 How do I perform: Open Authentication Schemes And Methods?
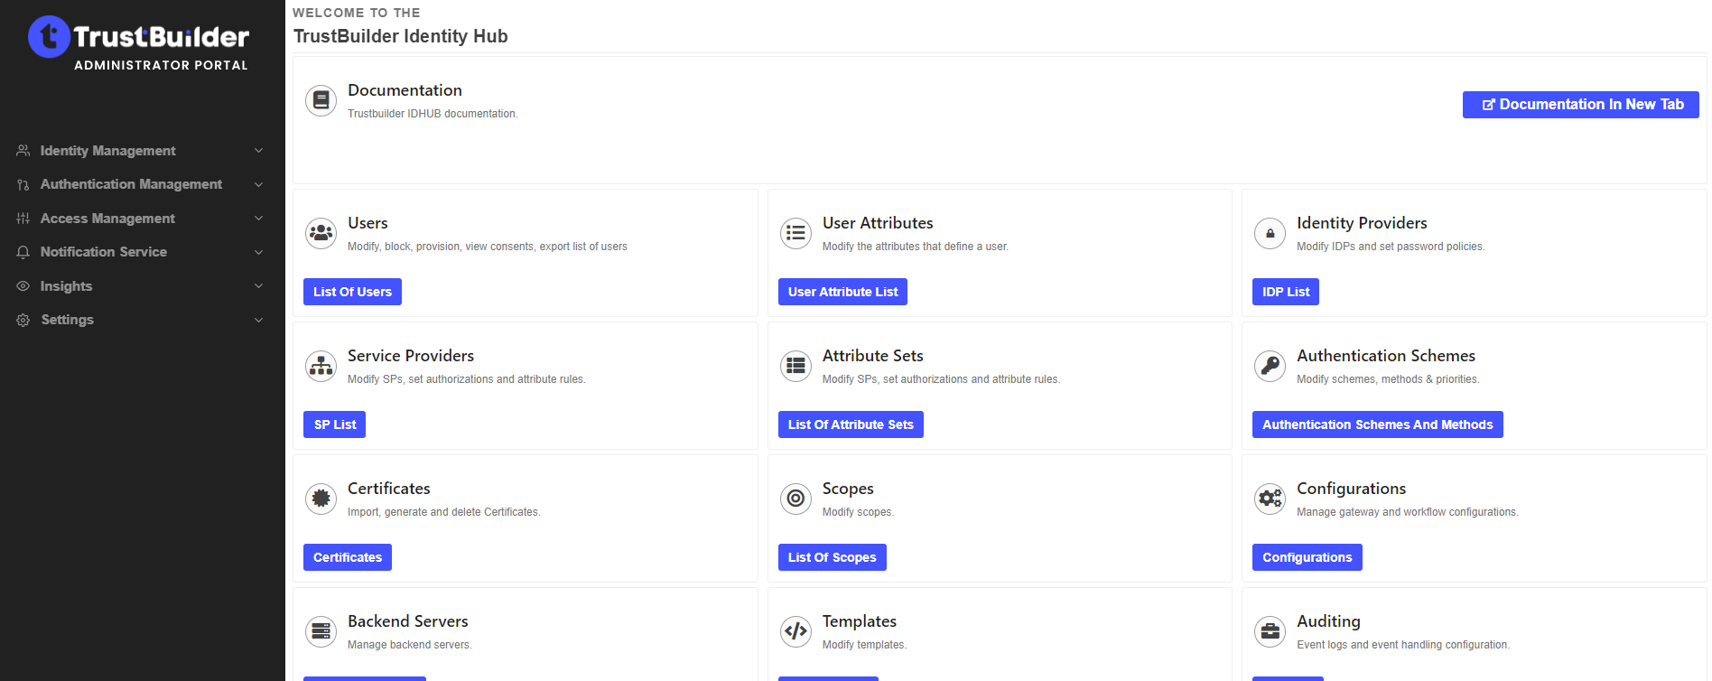1377,424
